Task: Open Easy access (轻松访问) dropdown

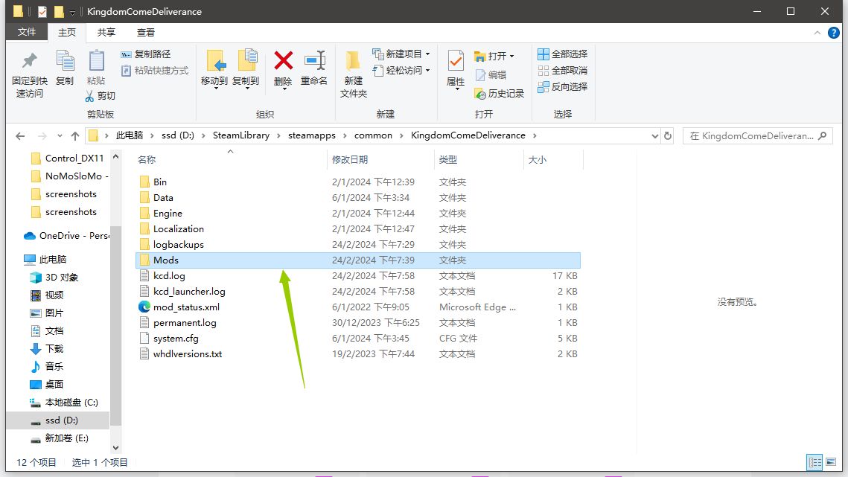Action: 401,70
